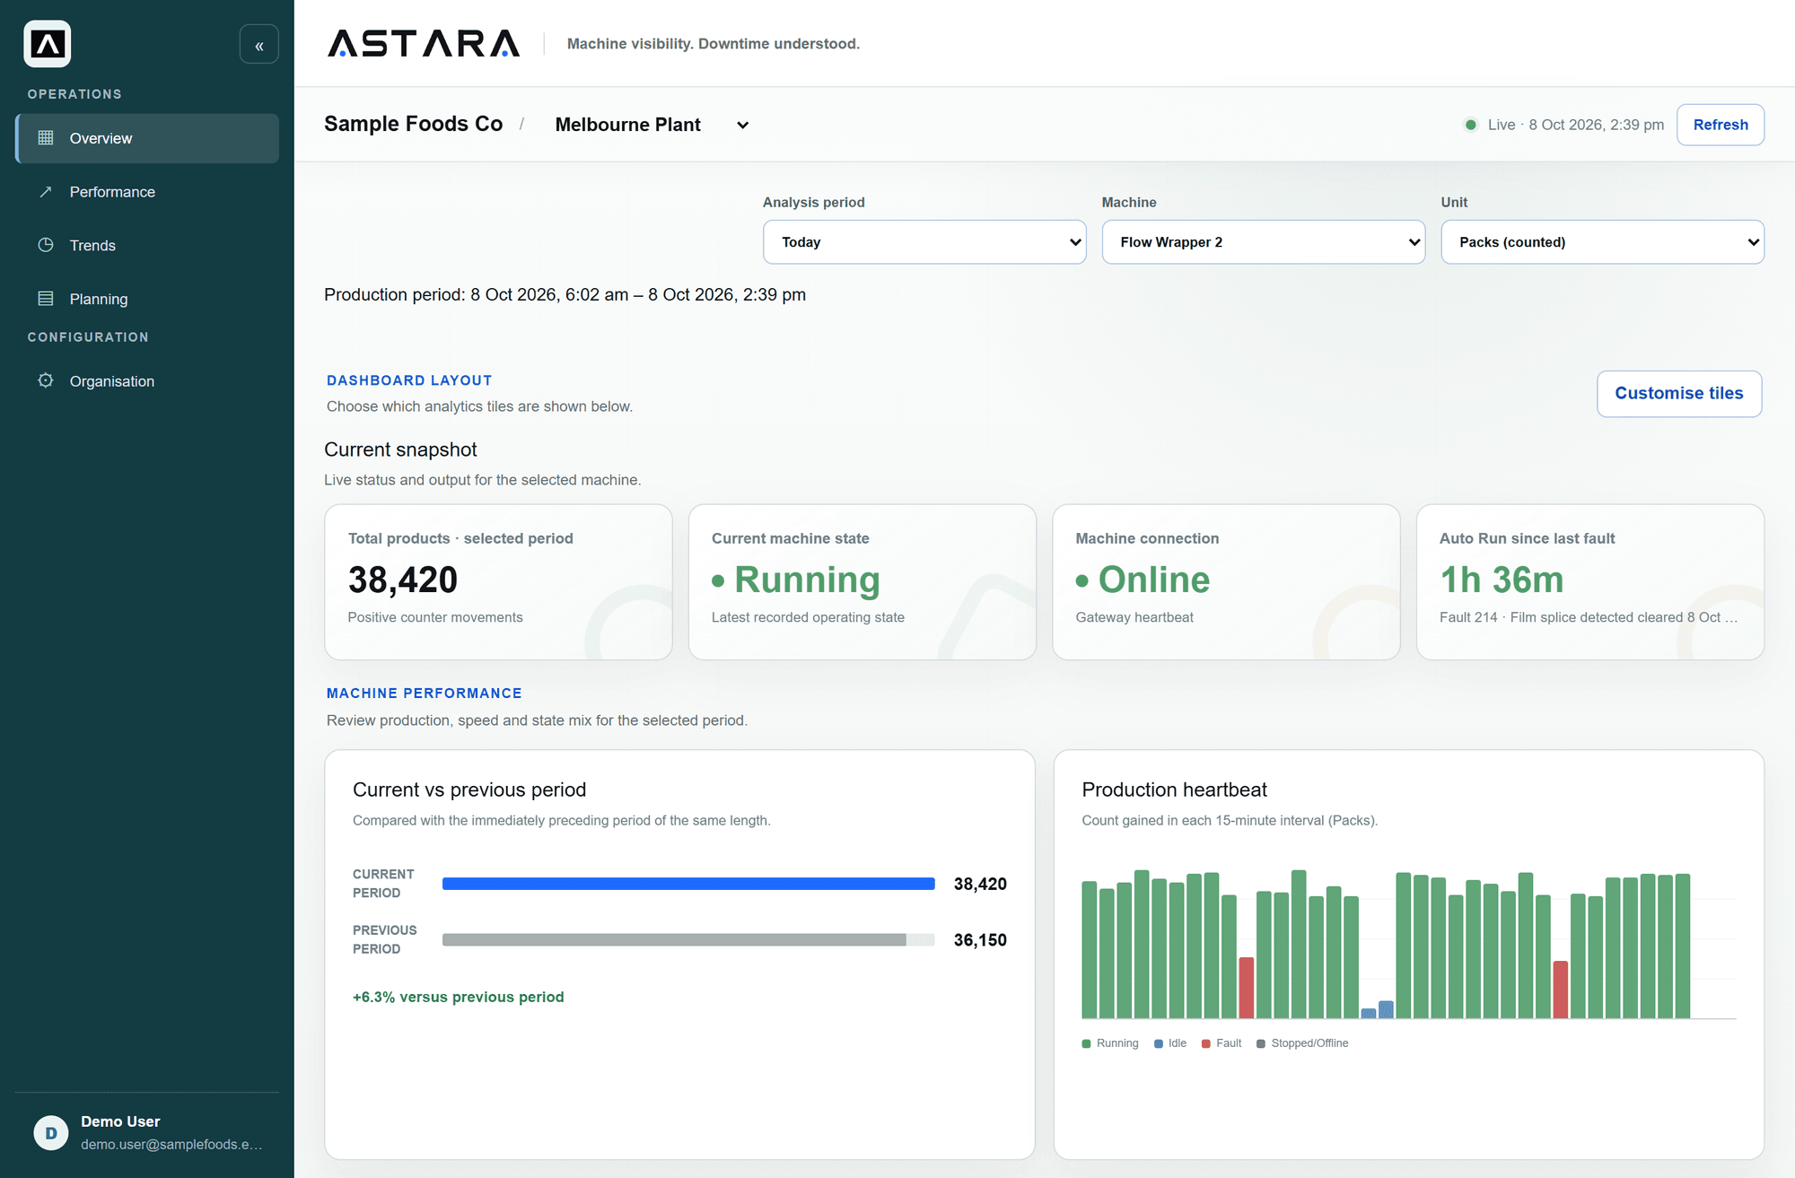Click the ASTARA wordmark logo
1795x1178 pixels.
424,43
